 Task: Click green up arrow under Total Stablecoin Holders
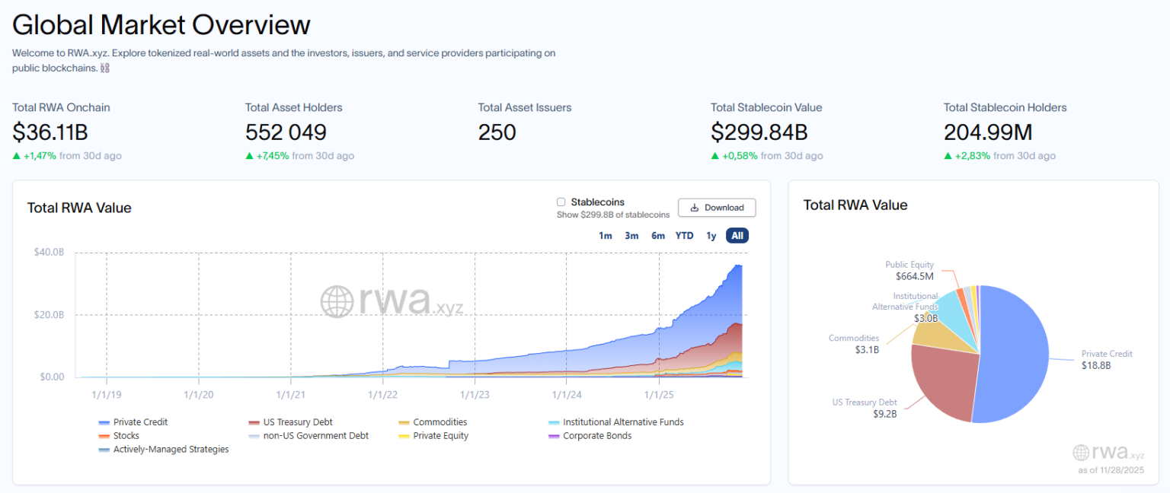tap(948, 156)
